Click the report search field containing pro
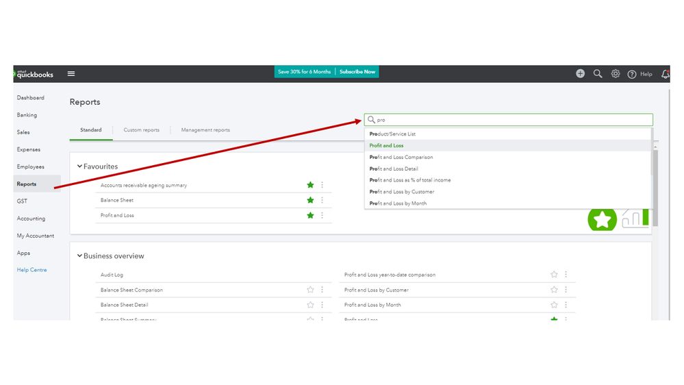 tap(509, 120)
